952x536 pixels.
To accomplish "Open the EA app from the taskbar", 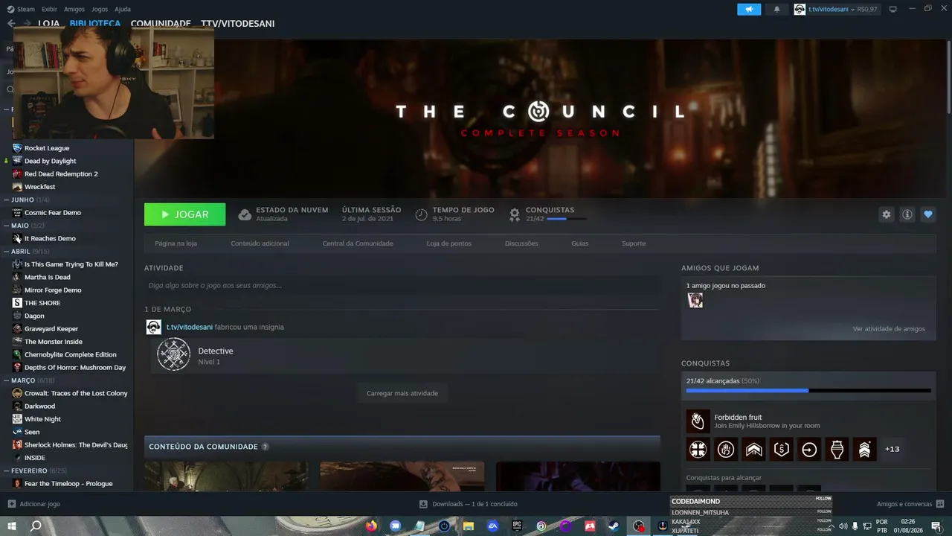I will point(492,526).
